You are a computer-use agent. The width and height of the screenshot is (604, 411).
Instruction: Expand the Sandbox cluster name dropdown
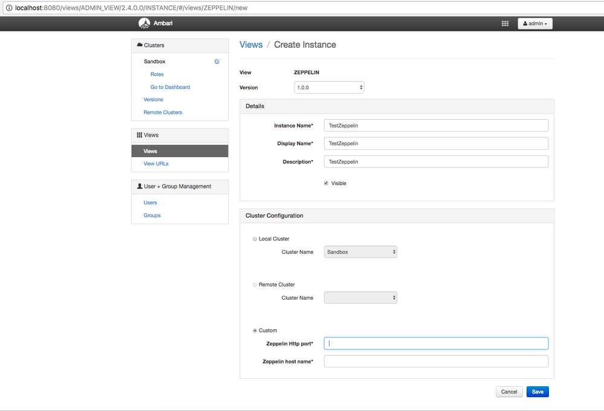pos(360,252)
